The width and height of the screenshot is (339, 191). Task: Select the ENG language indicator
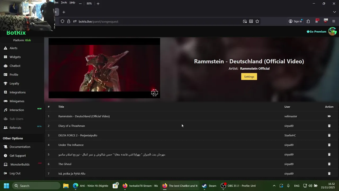297,186
